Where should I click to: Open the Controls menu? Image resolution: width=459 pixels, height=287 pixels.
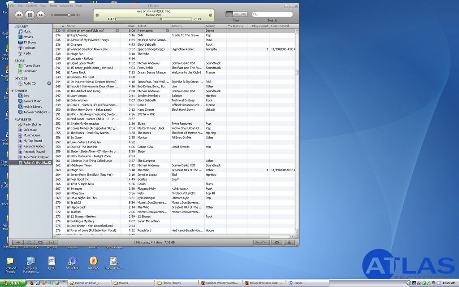tap(31, 5)
